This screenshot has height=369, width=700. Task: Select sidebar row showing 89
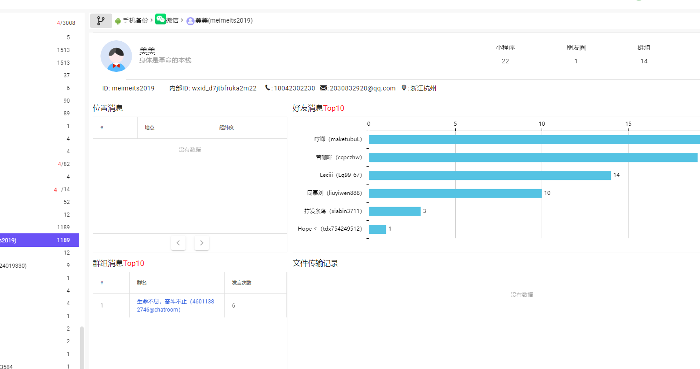pos(39,114)
